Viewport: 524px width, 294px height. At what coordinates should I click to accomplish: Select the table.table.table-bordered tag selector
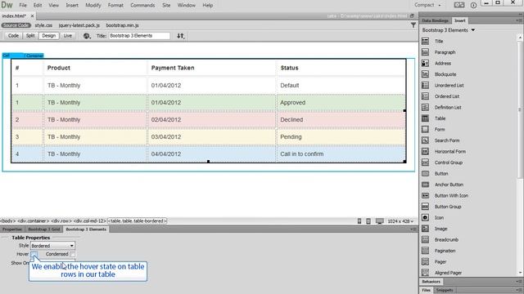tap(137, 221)
